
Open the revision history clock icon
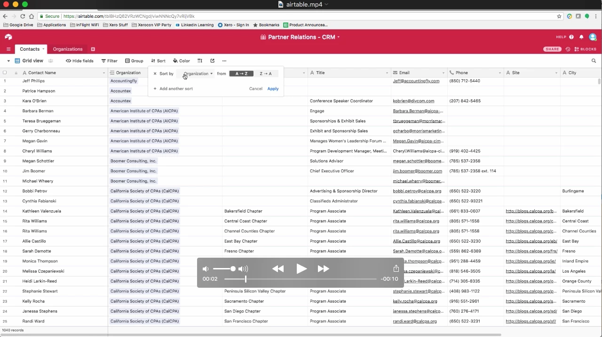(x=568, y=49)
